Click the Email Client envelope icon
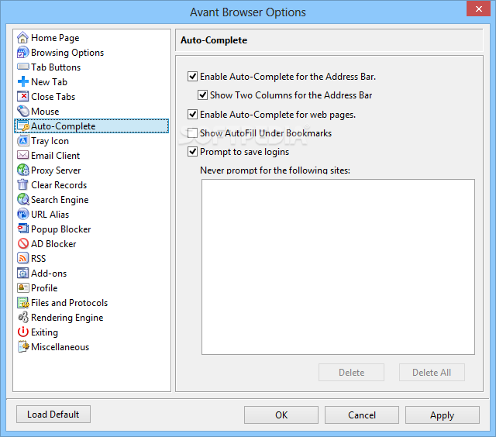The image size is (496, 437). point(22,155)
